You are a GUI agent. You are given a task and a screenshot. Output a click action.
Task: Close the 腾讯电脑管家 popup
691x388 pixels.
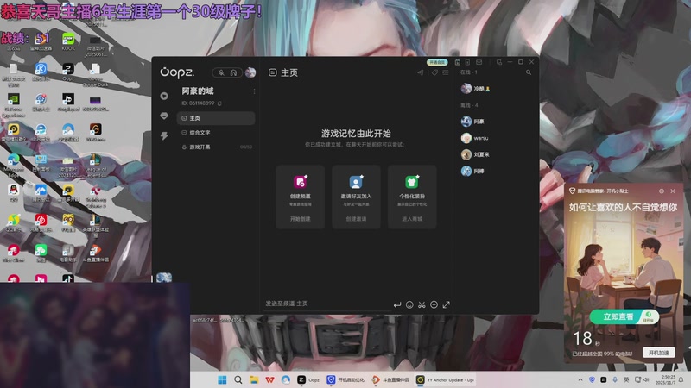point(673,191)
